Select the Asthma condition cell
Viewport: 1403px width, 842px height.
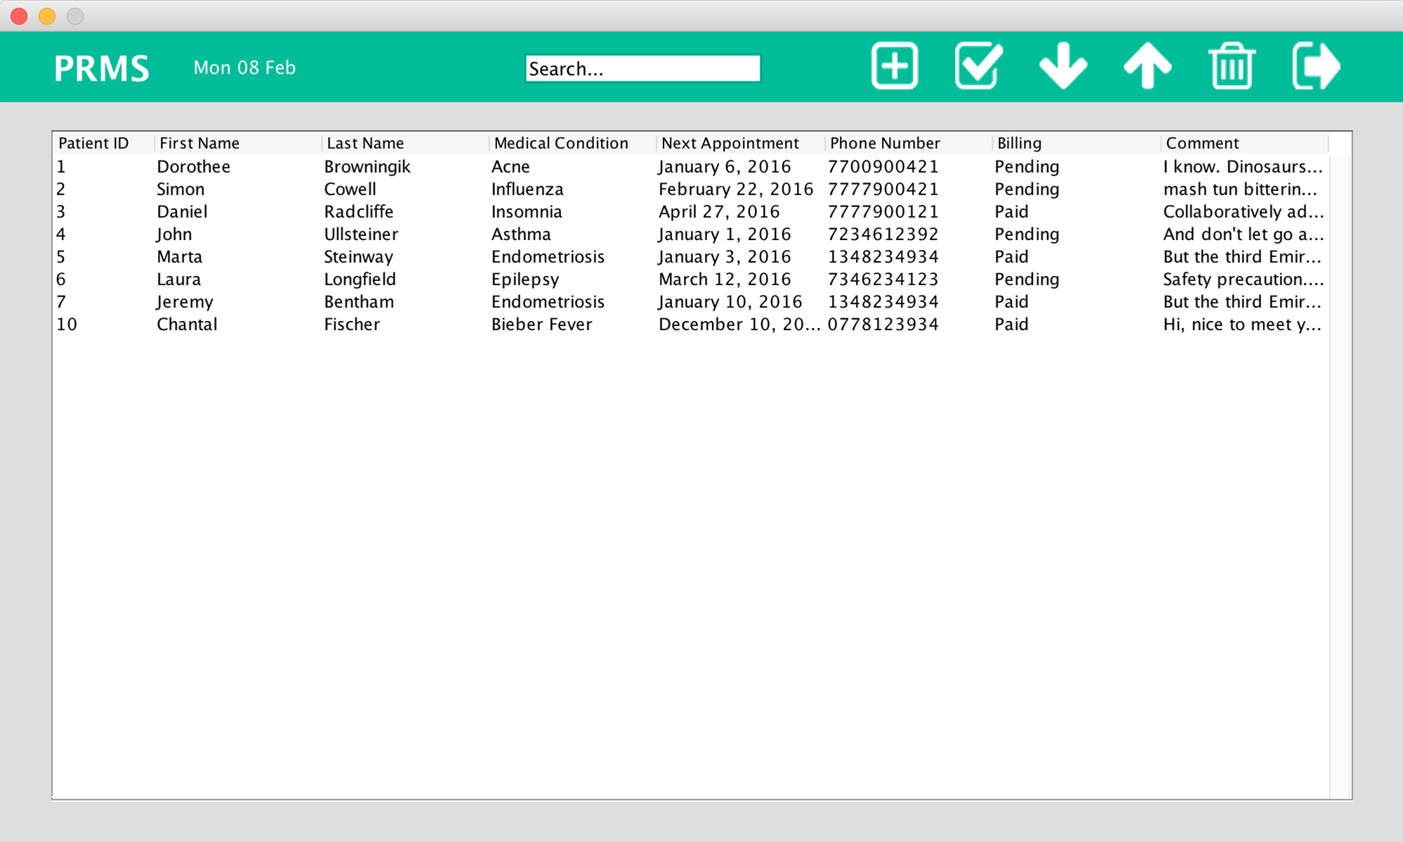click(x=520, y=234)
